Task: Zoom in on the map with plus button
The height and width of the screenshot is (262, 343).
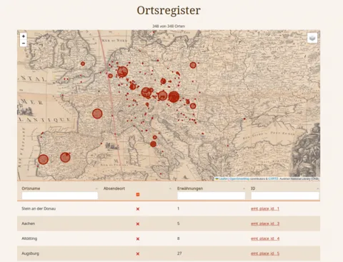Action: [24, 36]
